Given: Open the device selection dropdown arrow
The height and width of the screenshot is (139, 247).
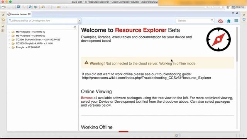Looking at the screenshot, I should [x=80, y=20].
